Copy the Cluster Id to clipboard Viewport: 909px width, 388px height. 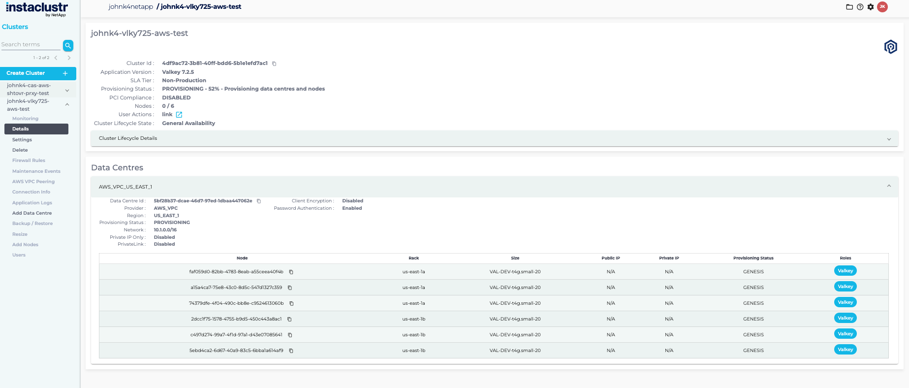coord(274,64)
